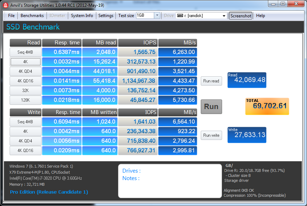Select the read Seq 4MB test button
The width and height of the screenshot is (307, 206).
click(25, 52)
